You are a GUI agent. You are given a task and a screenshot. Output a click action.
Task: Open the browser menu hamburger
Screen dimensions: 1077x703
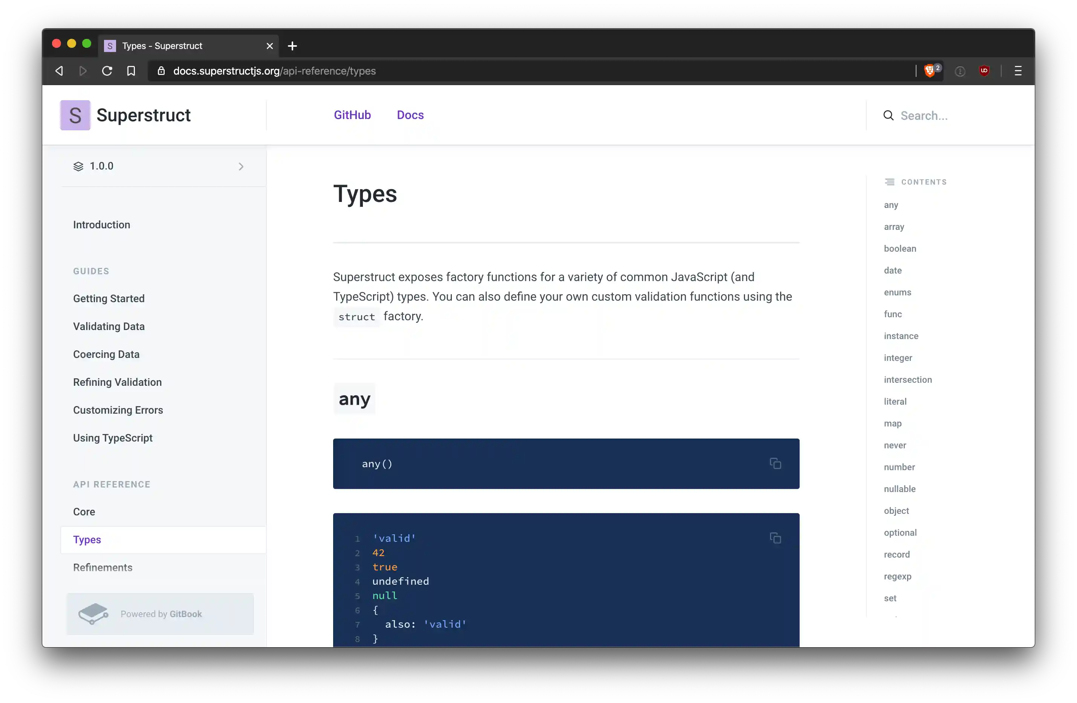coord(1018,70)
